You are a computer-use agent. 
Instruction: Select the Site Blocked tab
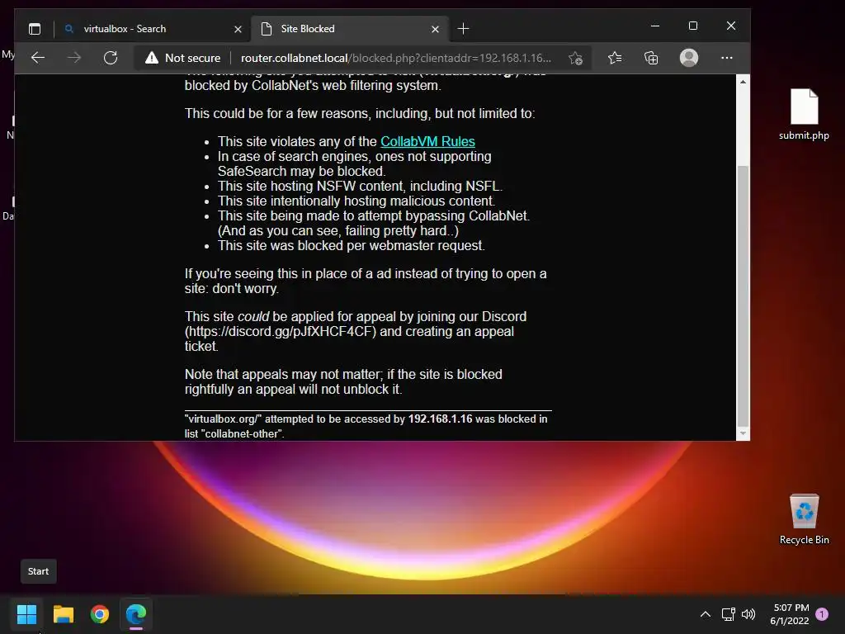pyautogui.click(x=348, y=29)
